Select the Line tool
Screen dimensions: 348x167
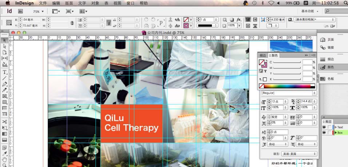pos(4,78)
